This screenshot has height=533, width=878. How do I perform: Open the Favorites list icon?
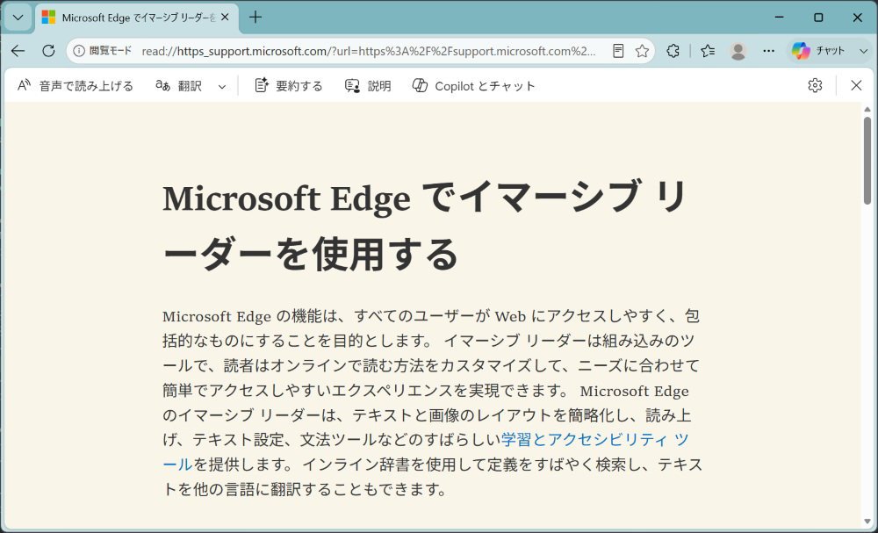[708, 51]
